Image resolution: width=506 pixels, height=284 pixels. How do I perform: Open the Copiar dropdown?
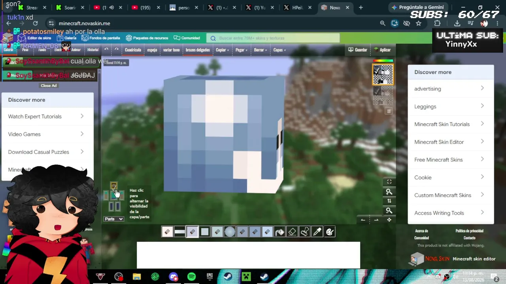pos(222,50)
